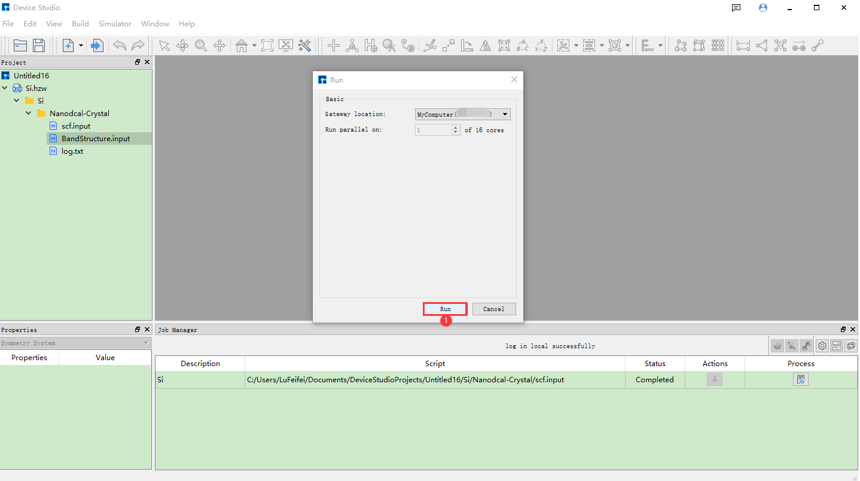The width and height of the screenshot is (860, 481).
Task: Click the save floppy disk icon
Action: click(39, 45)
